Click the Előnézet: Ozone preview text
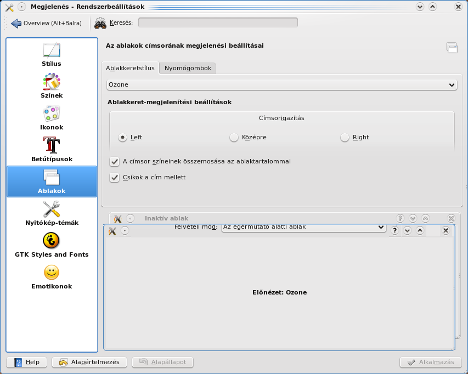This screenshot has height=374, width=468. coord(280,292)
